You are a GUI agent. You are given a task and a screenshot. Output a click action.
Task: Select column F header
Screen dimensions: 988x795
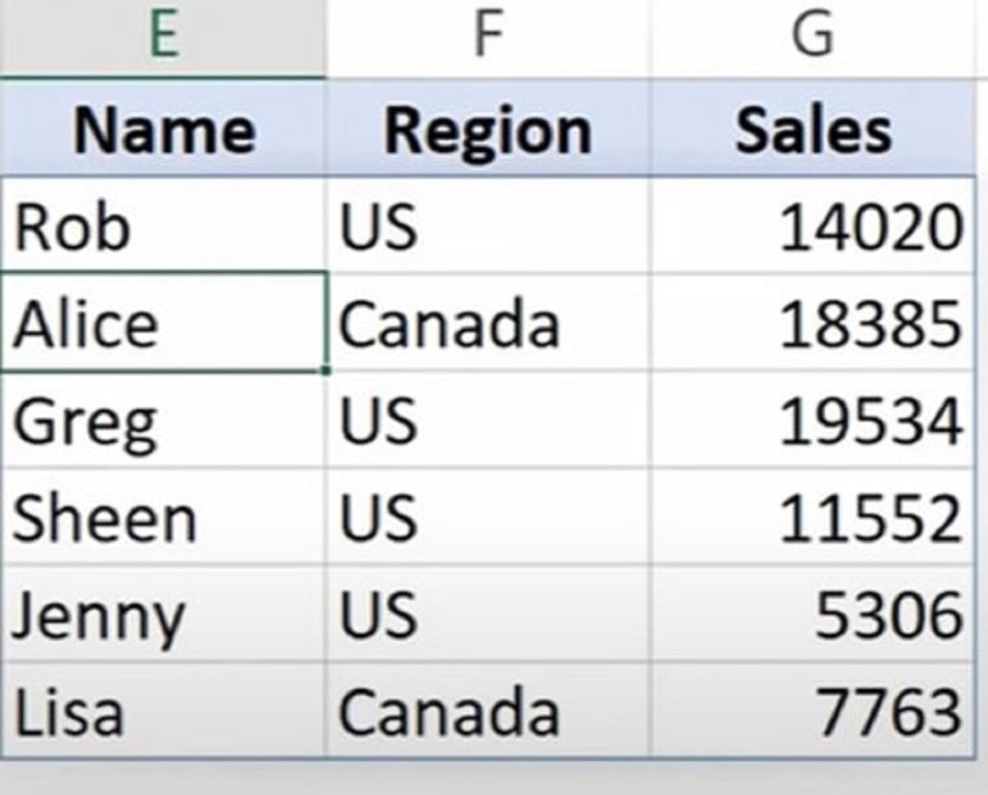coord(487,38)
